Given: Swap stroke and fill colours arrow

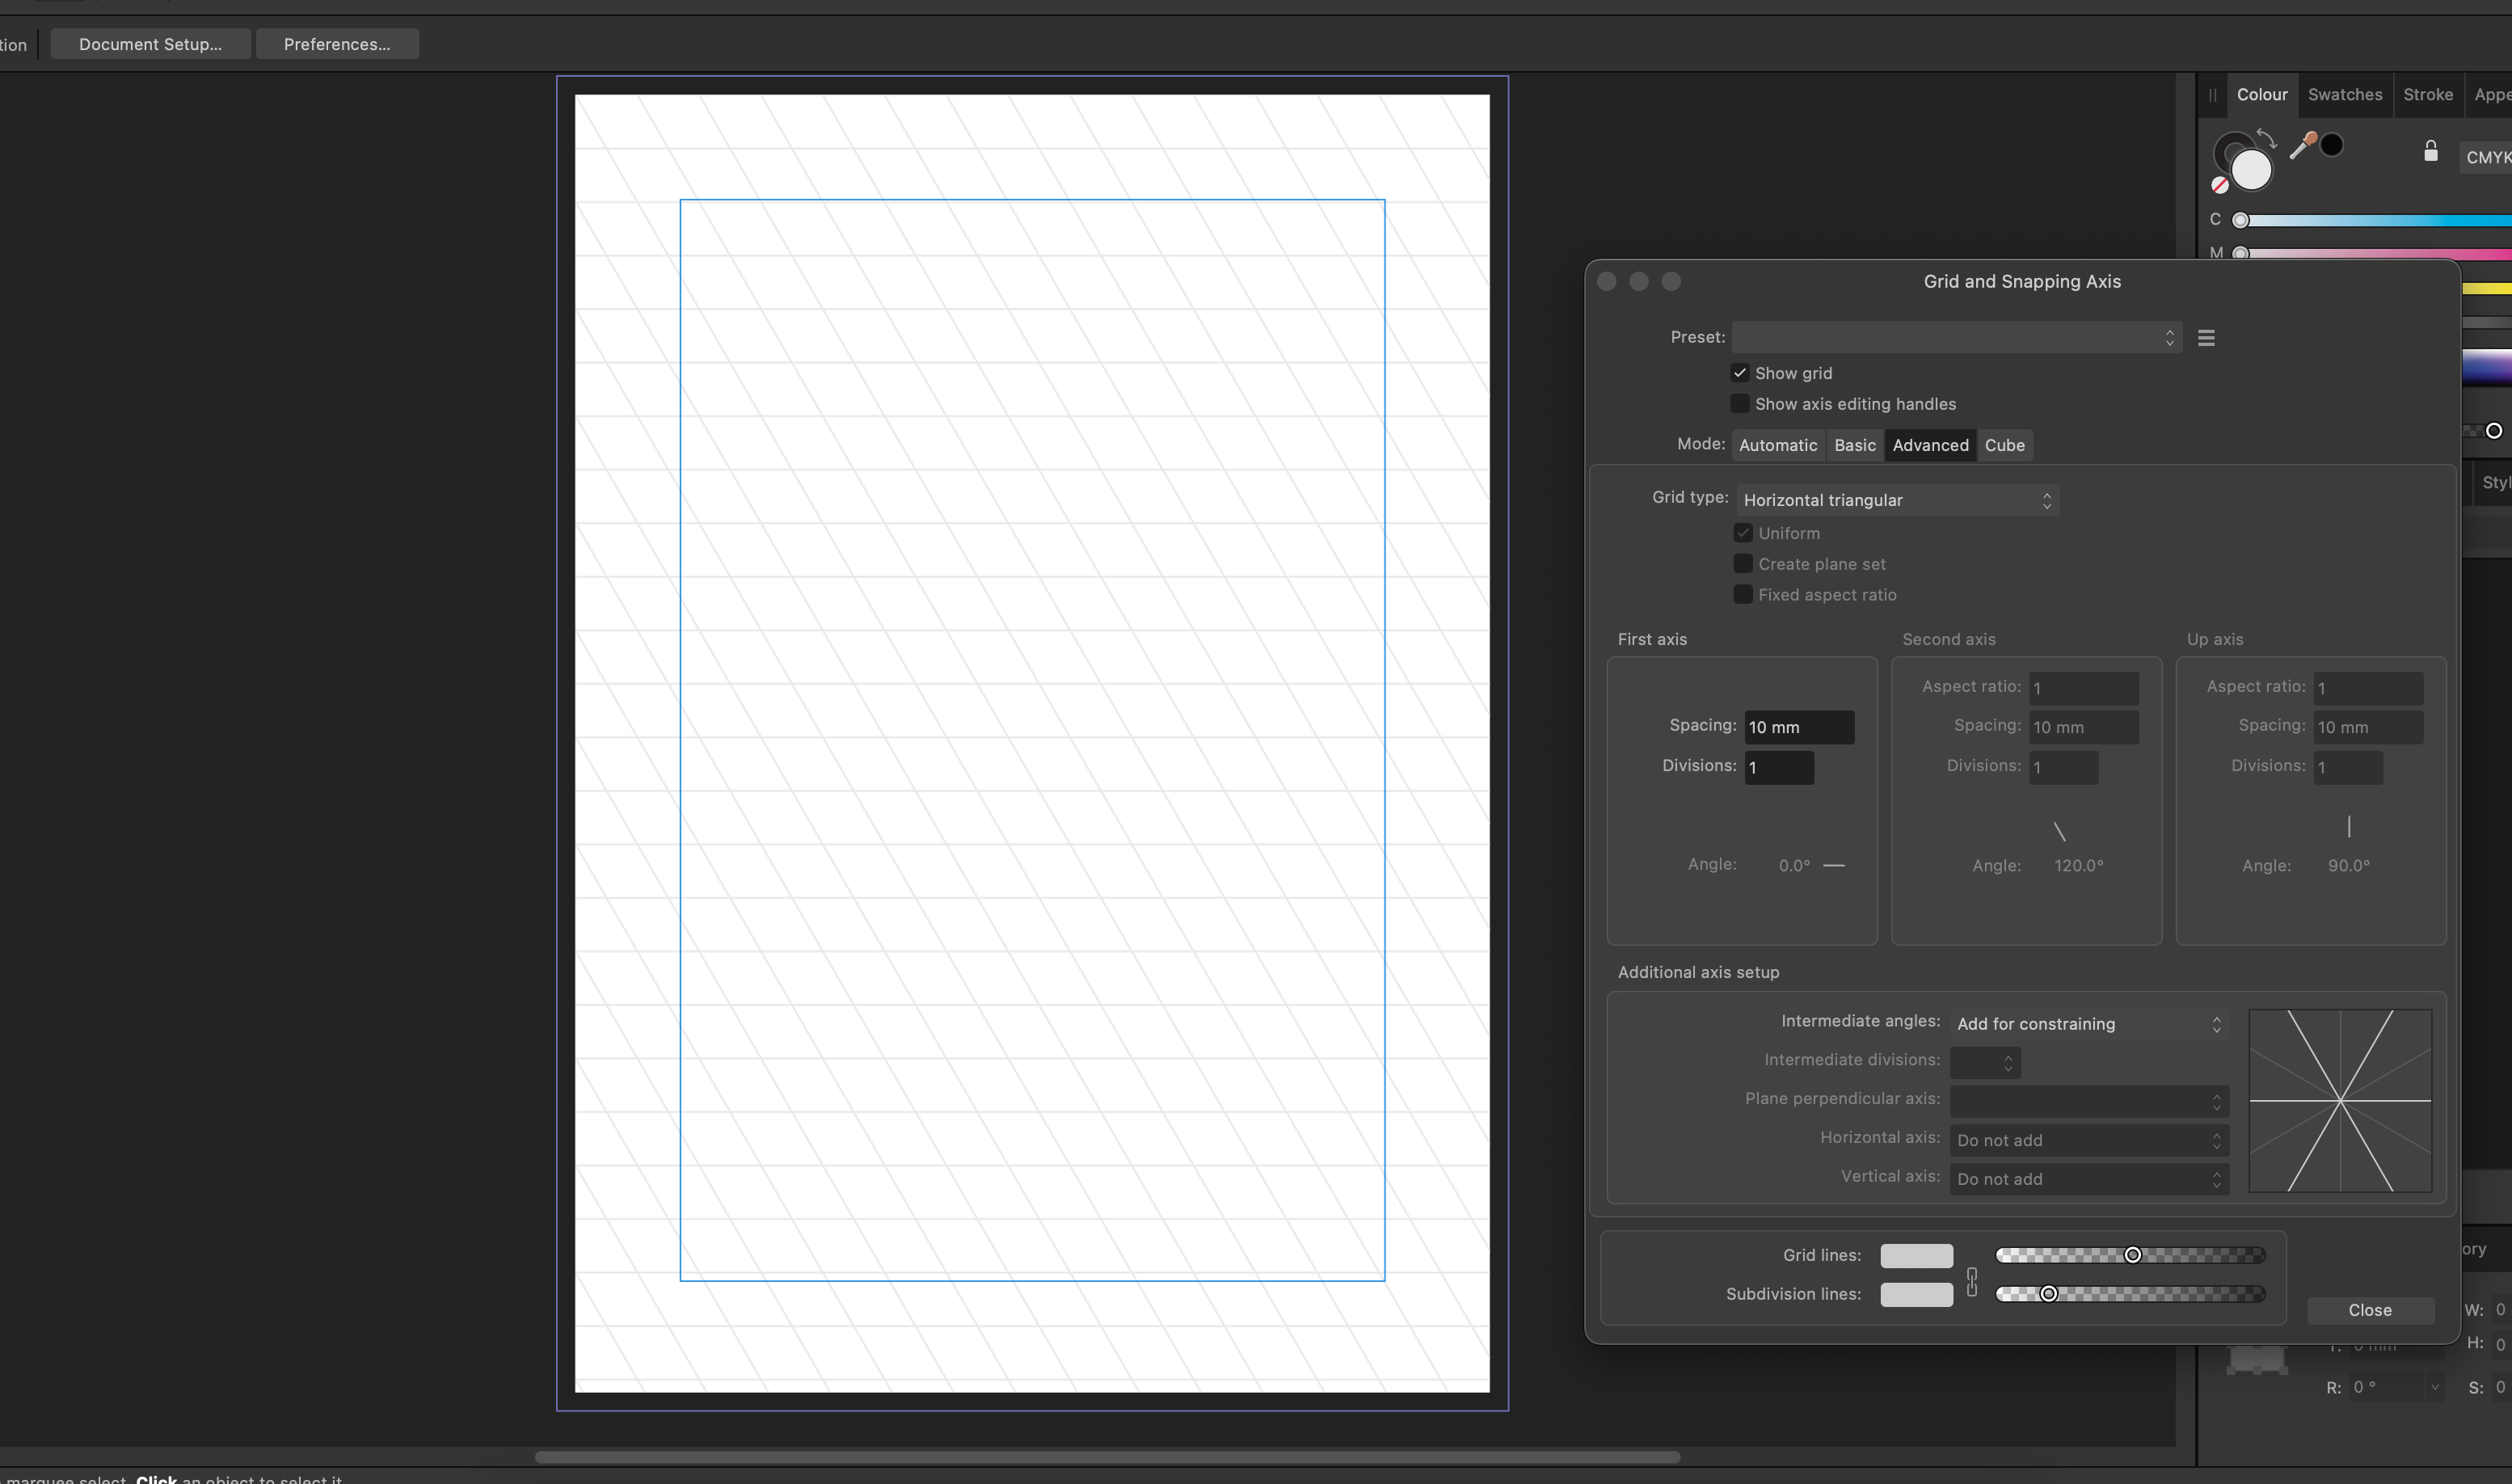Looking at the screenshot, I should tap(2267, 139).
